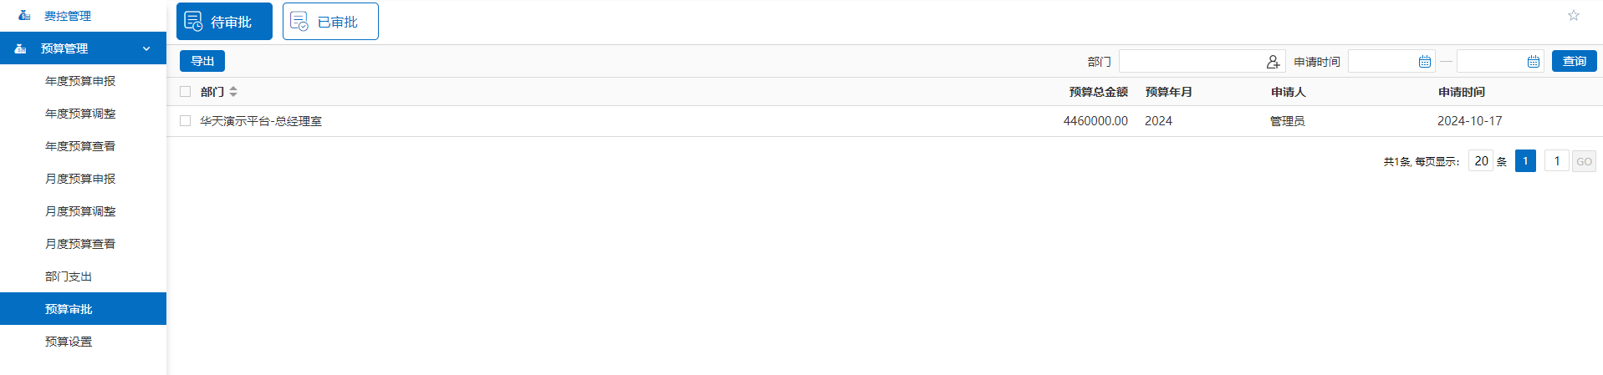Viewport: 1603px width, 375px height.
Task: Open the start date calendar icon
Action: coord(1424,62)
